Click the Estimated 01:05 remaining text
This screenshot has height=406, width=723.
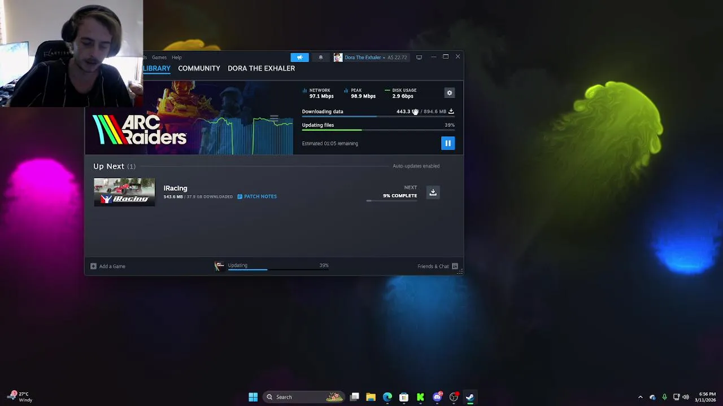pos(330,143)
